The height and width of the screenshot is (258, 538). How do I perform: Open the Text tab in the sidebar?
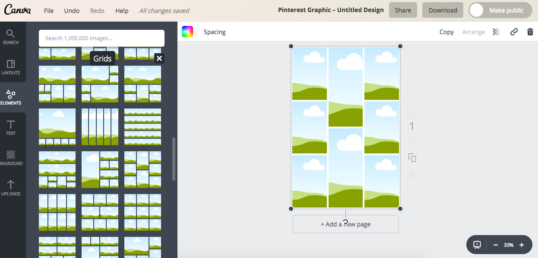point(11,128)
